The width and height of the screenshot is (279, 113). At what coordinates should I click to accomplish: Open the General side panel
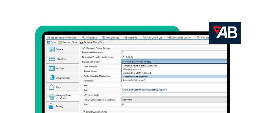click(63, 49)
